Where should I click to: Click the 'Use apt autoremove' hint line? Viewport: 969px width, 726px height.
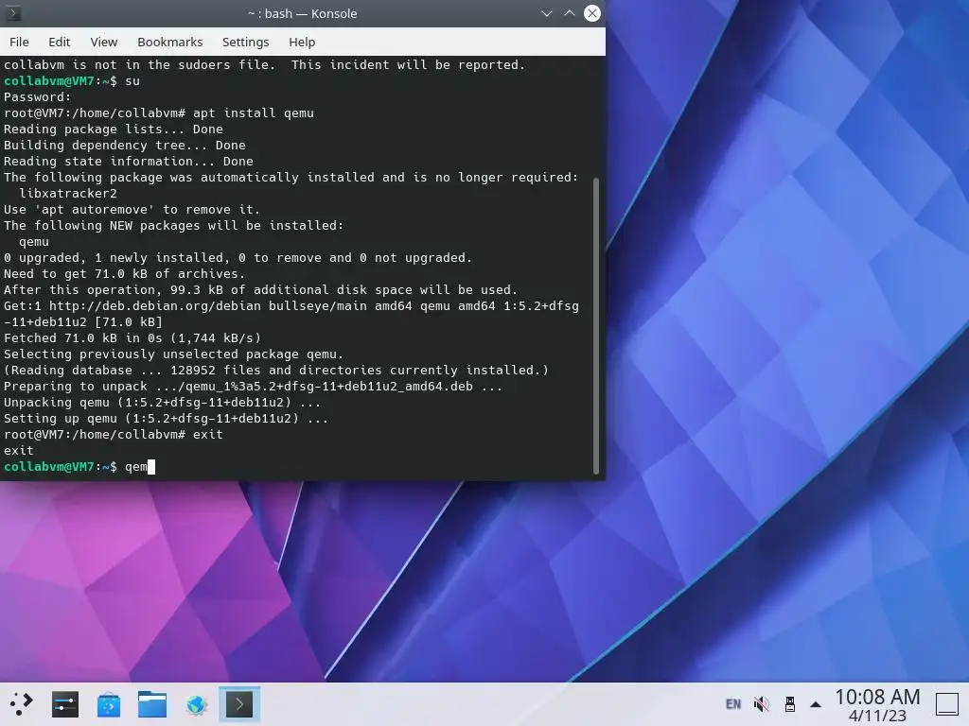coord(132,209)
